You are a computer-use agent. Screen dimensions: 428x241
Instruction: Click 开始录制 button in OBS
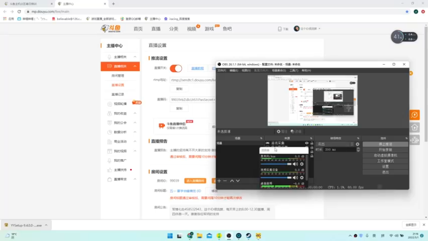pos(385,150)
